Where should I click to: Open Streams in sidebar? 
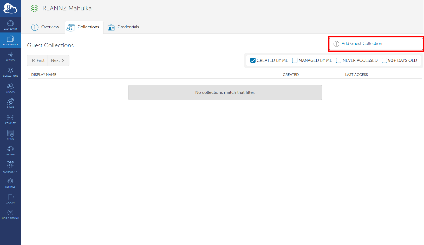(x=10, y=151)
